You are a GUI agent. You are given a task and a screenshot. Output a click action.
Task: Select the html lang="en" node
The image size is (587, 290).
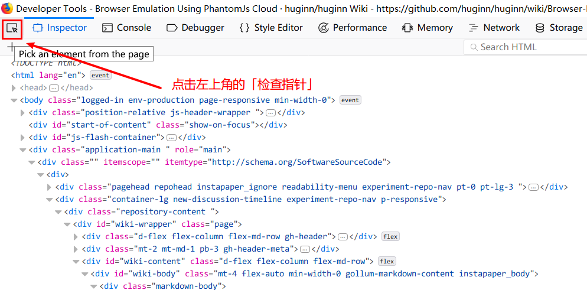(x=48, y=75)
